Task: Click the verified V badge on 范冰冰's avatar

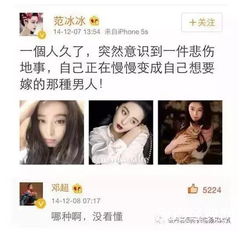Action: [x=42, y=35]
